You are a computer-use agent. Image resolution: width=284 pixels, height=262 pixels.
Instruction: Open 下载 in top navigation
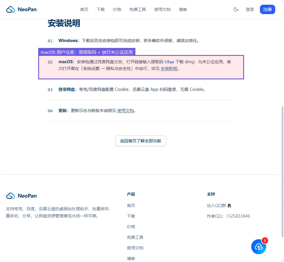[x=101, y=9]
